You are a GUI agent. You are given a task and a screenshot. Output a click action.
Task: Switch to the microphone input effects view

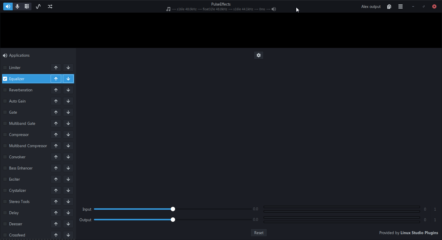(17, 6)
